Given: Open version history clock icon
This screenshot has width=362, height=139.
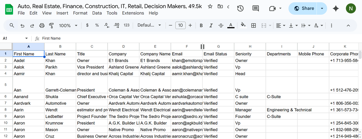Looking at the screenshot, I should 240,9.
